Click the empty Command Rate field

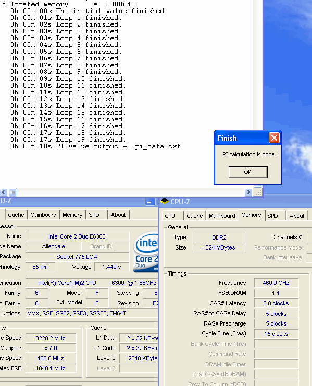coord(276,354)
